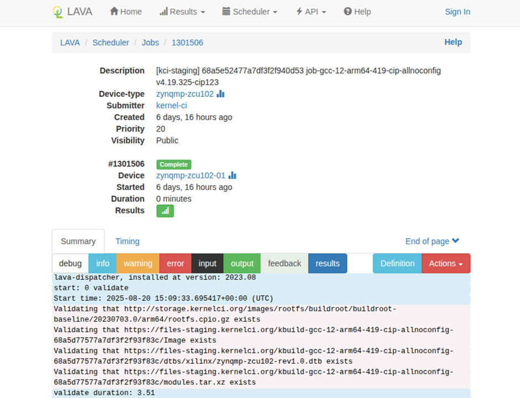Select the Summary tab
The image size is (520, 398).
pyautogui.click(x=78, y=241)
